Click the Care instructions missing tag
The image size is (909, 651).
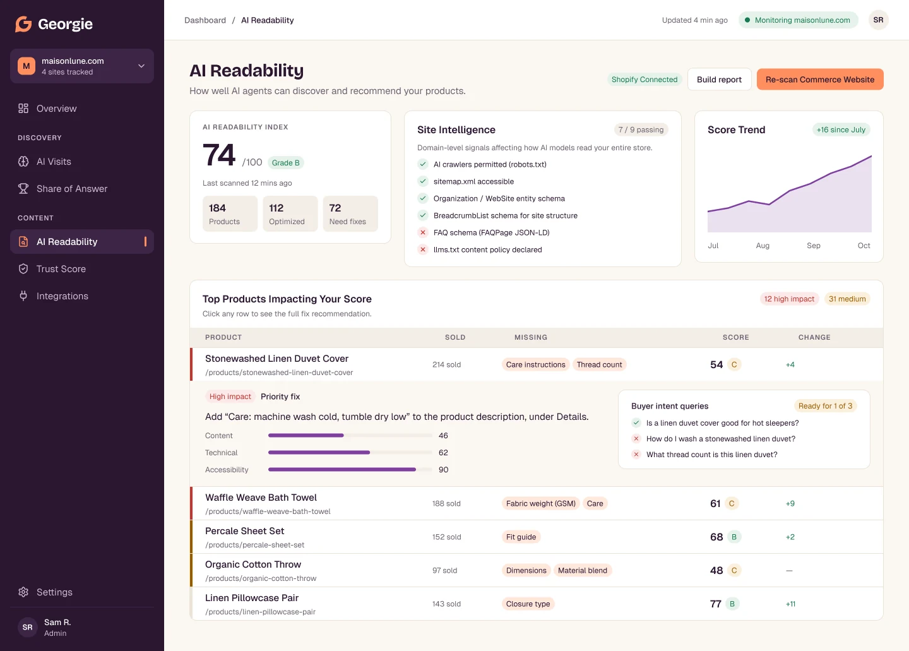pyautogui.click(x=536, y=364)
